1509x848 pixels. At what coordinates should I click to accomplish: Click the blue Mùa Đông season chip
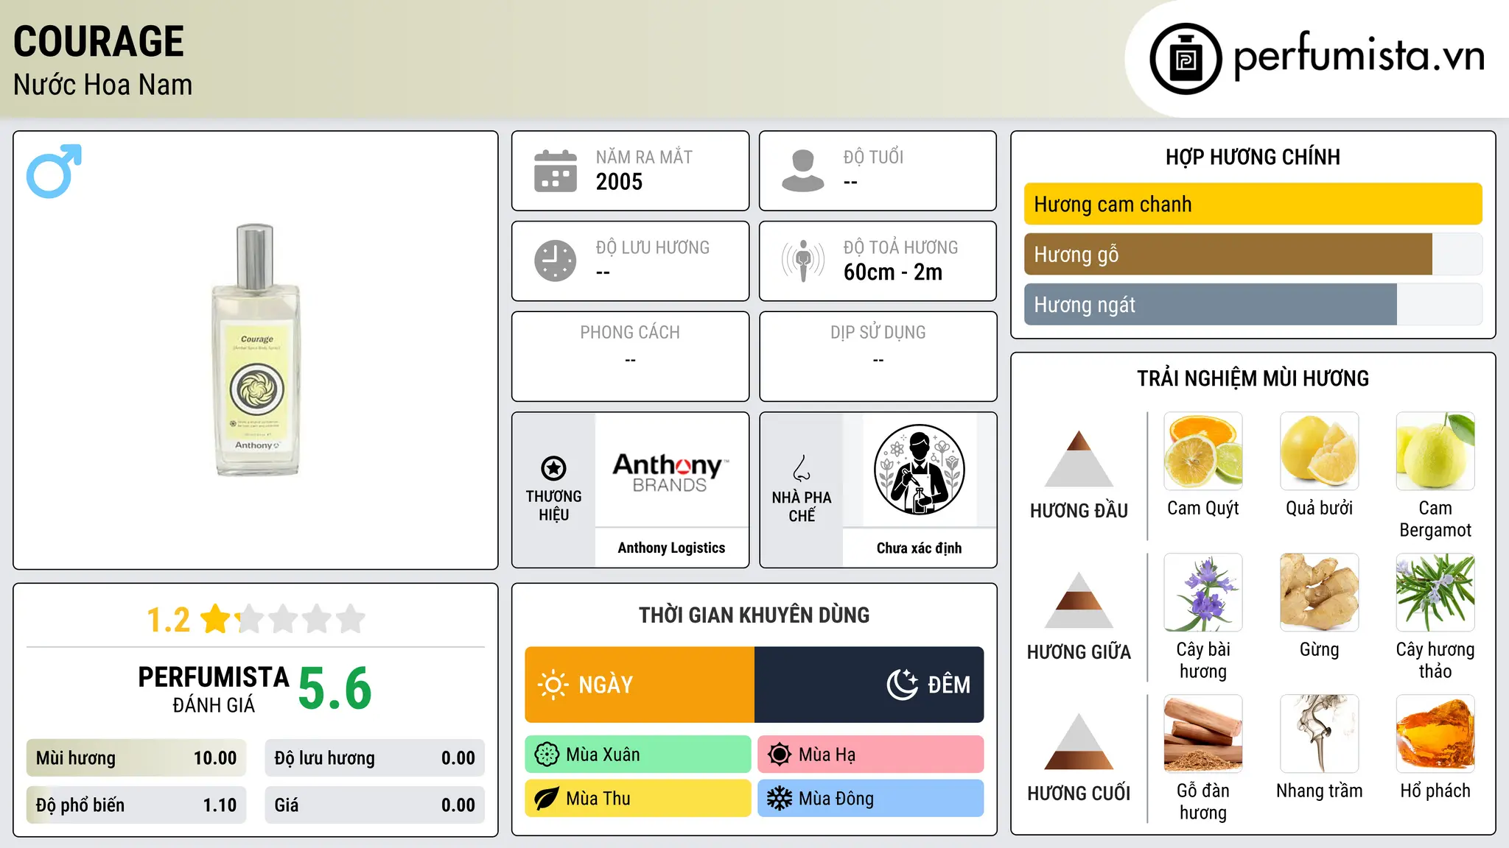[871, 799]
